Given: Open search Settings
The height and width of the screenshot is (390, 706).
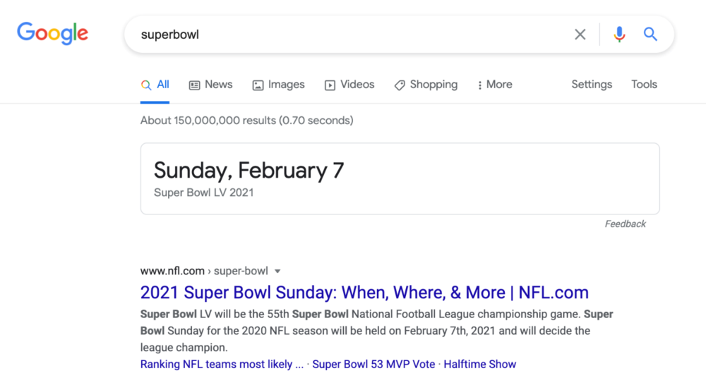Looking at the screenshot, I should (592, 85).
